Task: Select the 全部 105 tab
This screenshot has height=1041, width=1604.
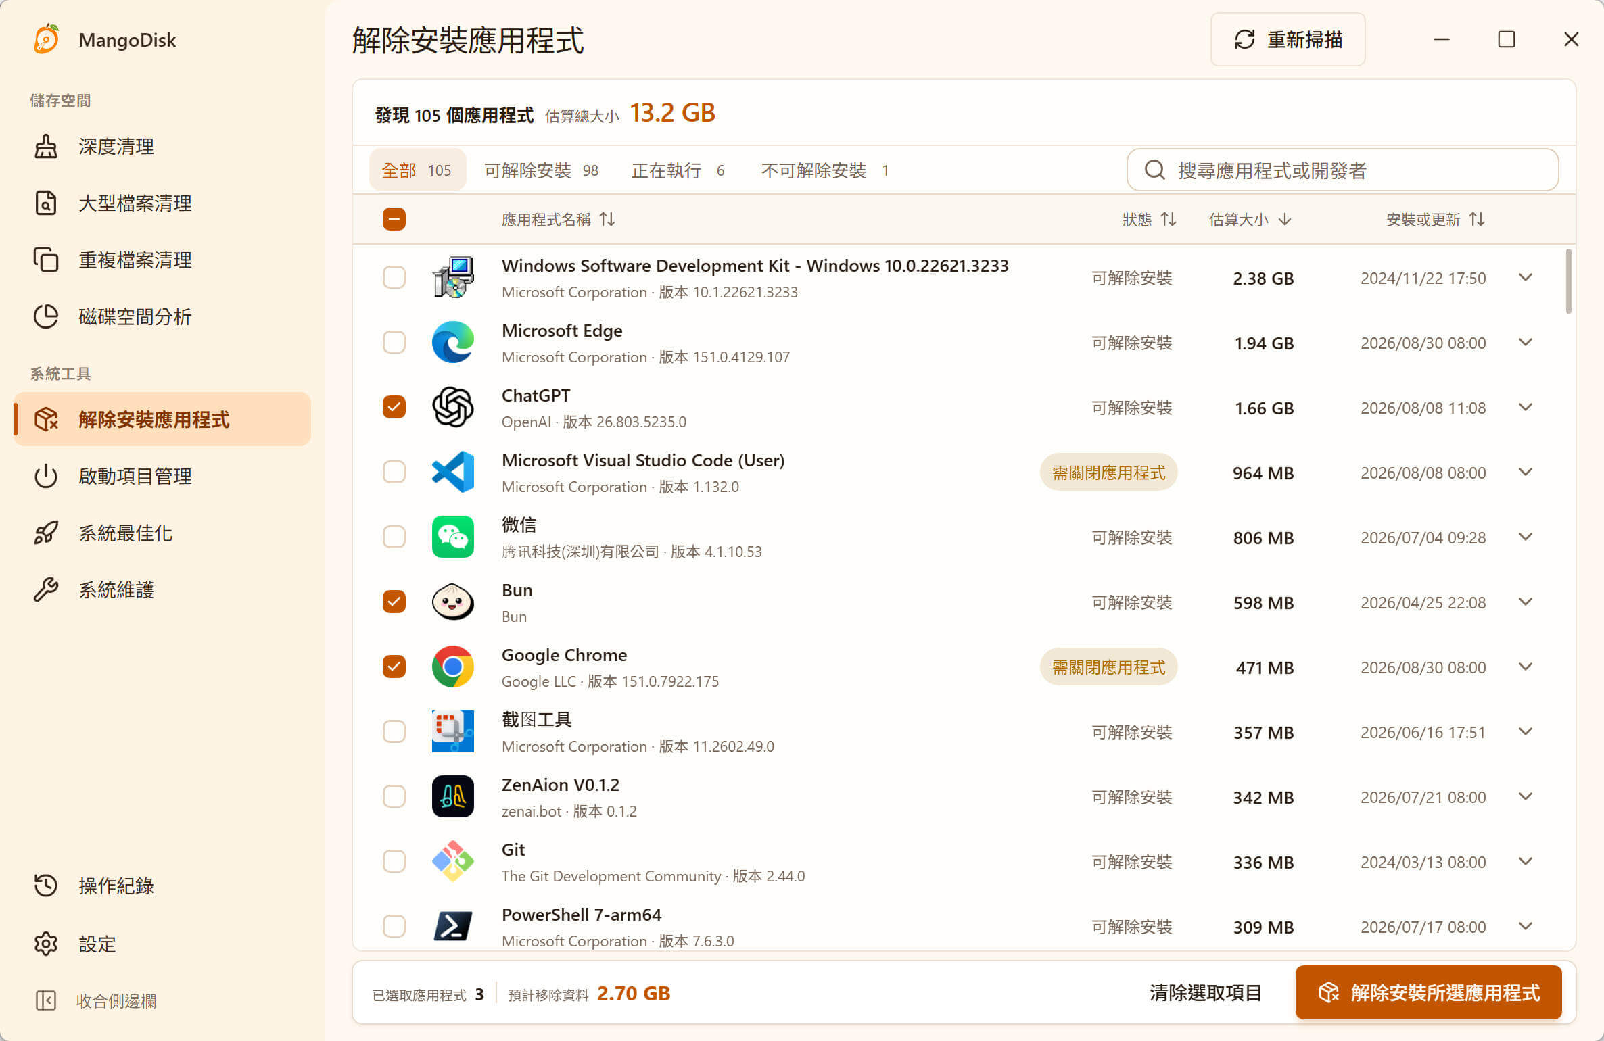Action: click(x=417, y=170)
